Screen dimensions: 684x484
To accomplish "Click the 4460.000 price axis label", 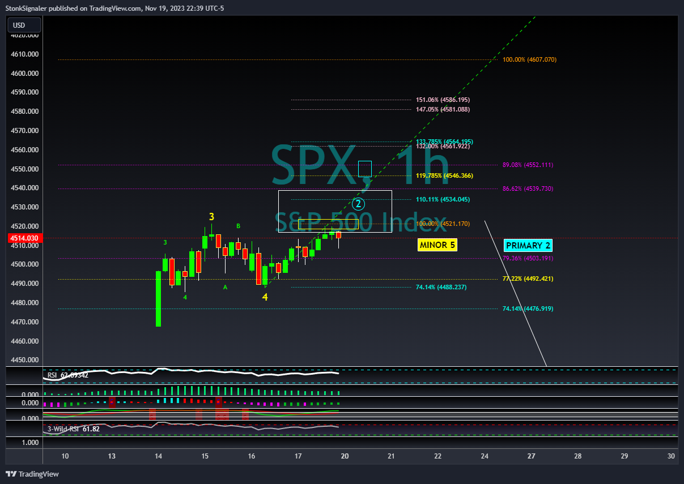I will pos(24,341).
